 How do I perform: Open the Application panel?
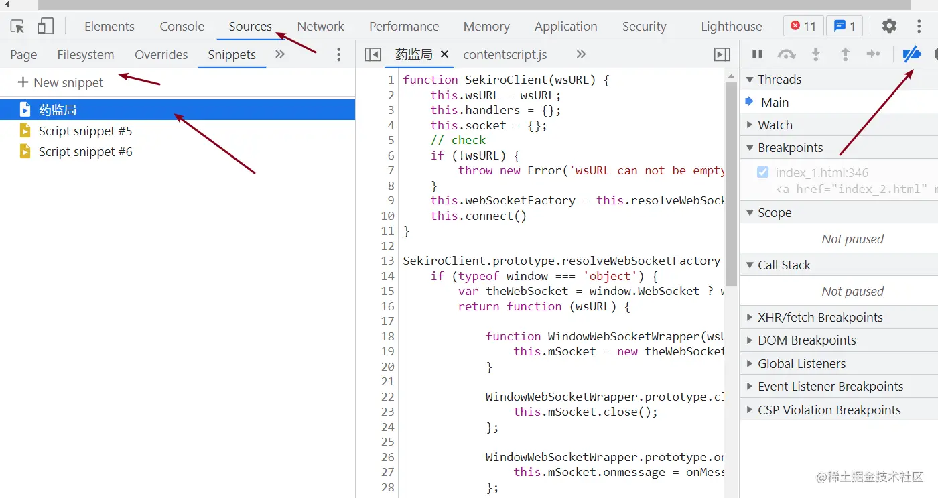566,27
